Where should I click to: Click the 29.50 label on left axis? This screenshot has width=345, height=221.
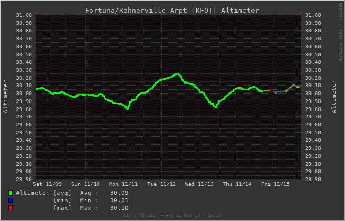[x=24, y=133]
